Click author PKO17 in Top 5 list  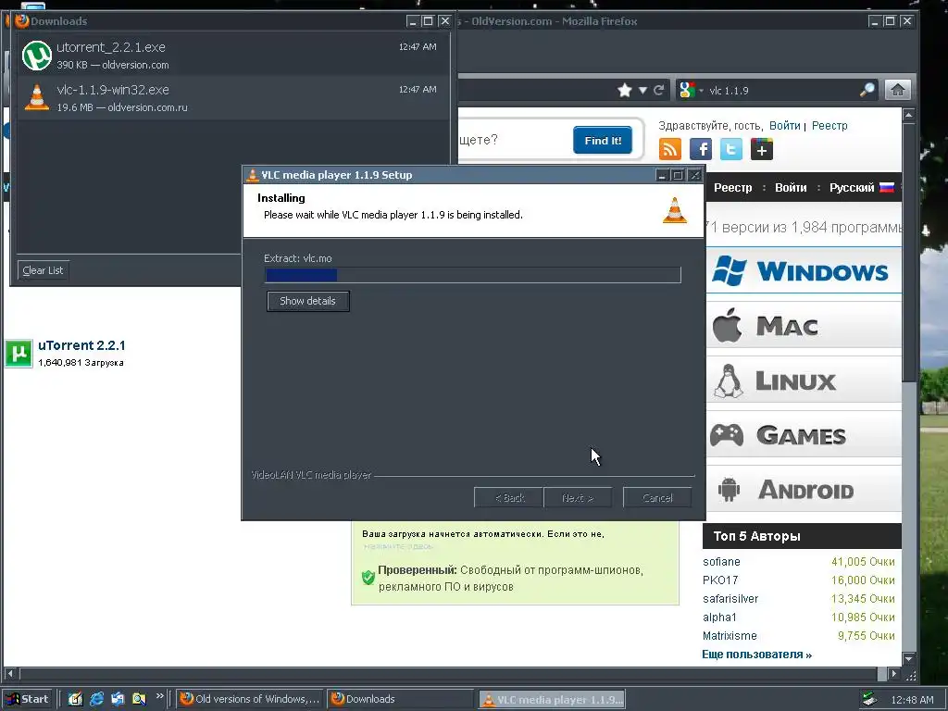click(720, 580)
